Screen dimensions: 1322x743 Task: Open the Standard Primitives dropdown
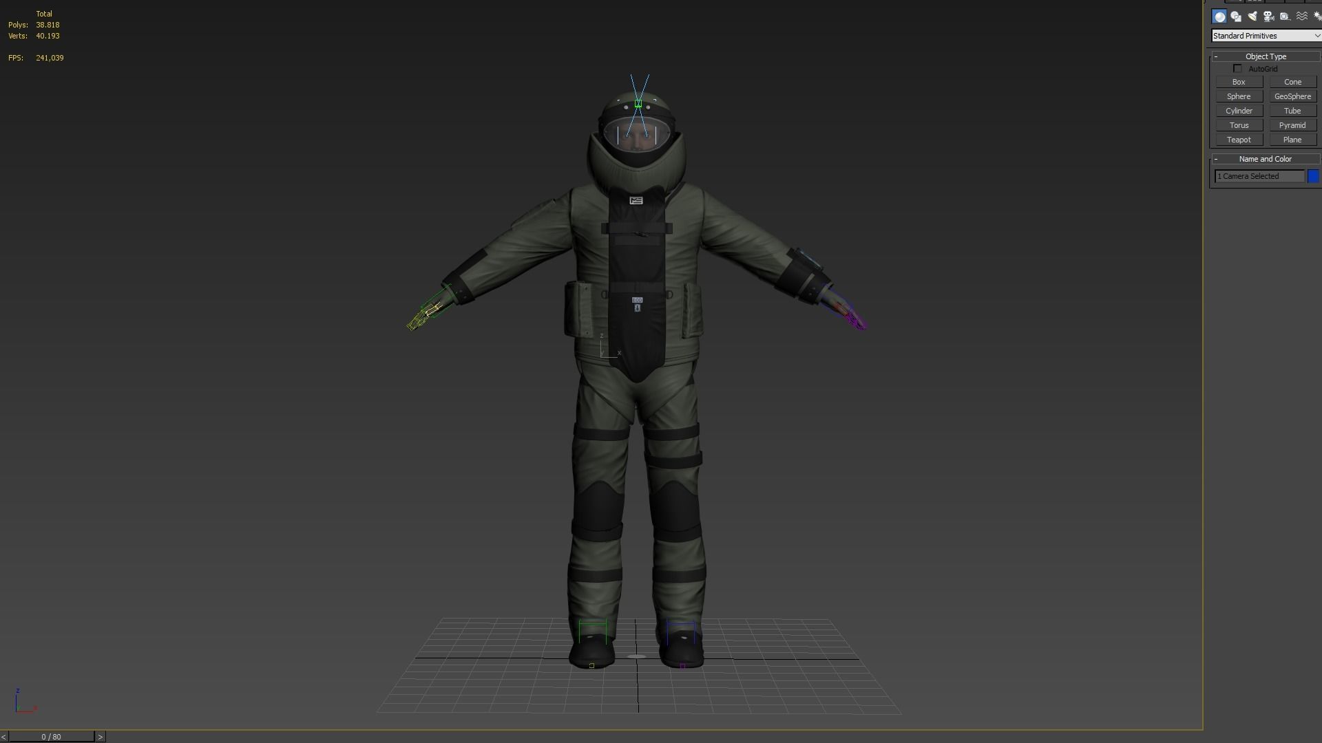click(x=1266, y=36)
